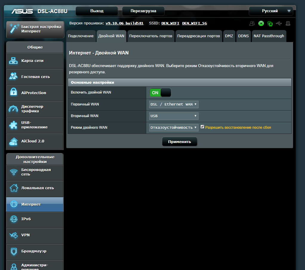Open Быстрая настройка Интернет menu
Viewport: 305px width, 270px height.
coord(35,30)
